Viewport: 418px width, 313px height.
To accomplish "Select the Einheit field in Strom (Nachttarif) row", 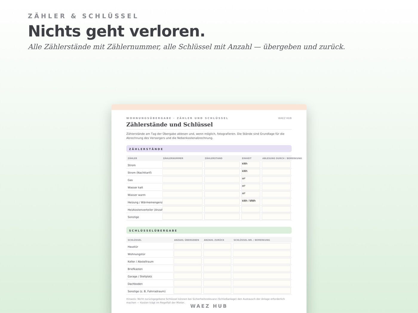I will [251, 172].
